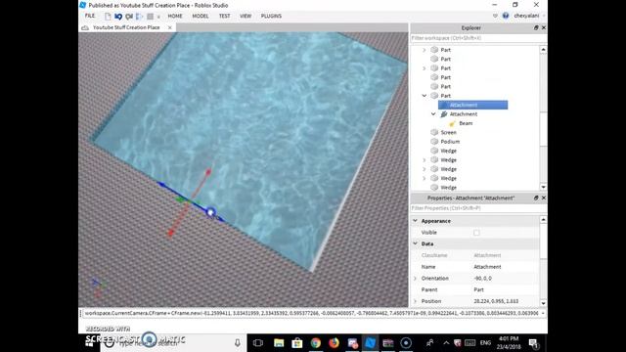Collapse the Data property section
Image resolution: width=626 pixels, height=352 pixels.
415,243
